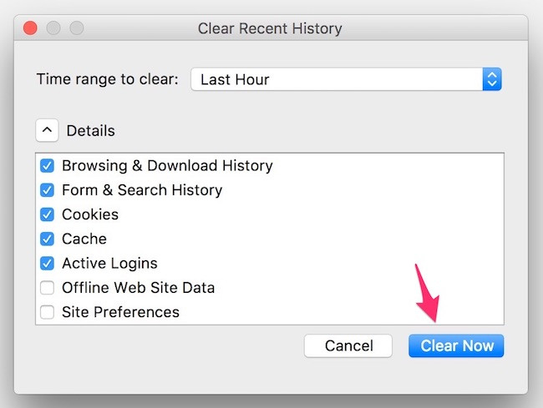Uncheck the Active Logins option
543x408 pixels.
pyautogui.click(x=47, y=263)
